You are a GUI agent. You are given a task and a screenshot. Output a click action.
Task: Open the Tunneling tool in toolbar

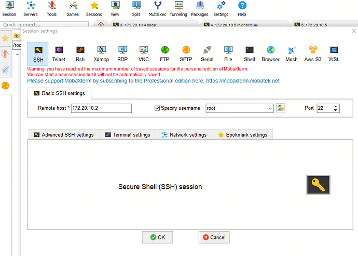pos(178,9)
